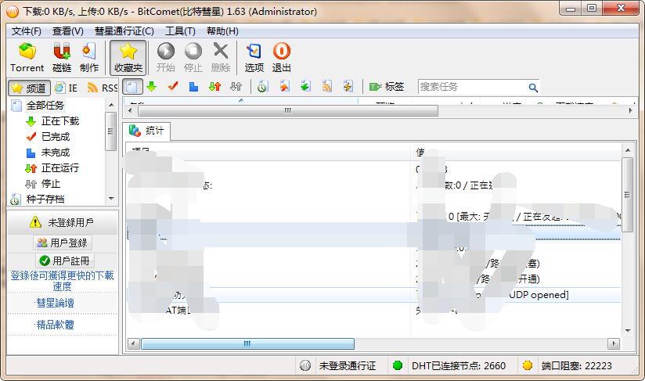Open the 彗星論壇 forum link
645x381 pixels.
[55, 304]
